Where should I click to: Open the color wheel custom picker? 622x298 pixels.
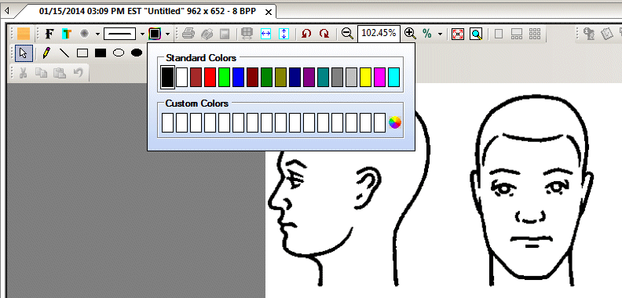point(395,122)
